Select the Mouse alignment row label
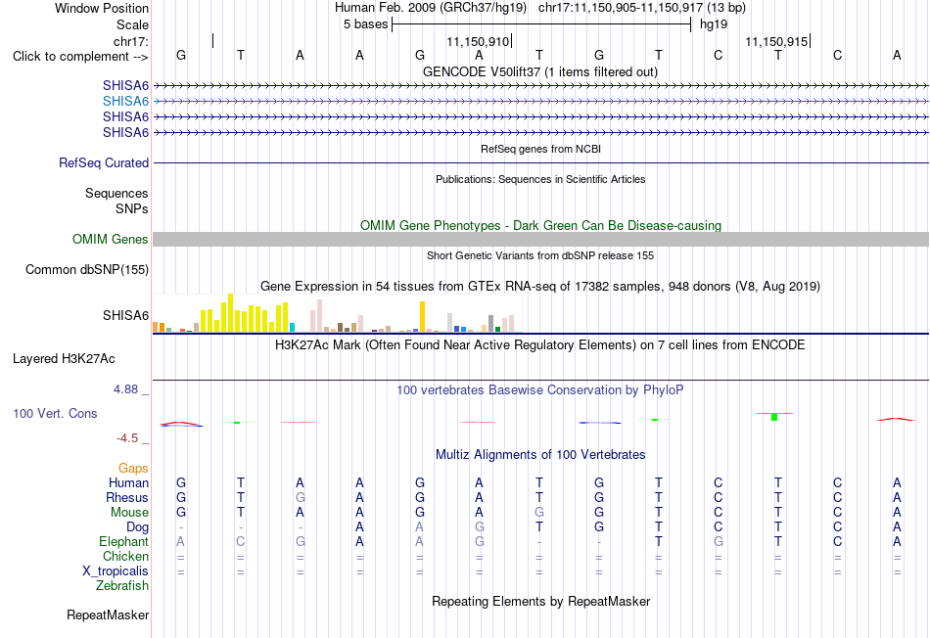This screenshot has height=638, width=930. [129, 513]
